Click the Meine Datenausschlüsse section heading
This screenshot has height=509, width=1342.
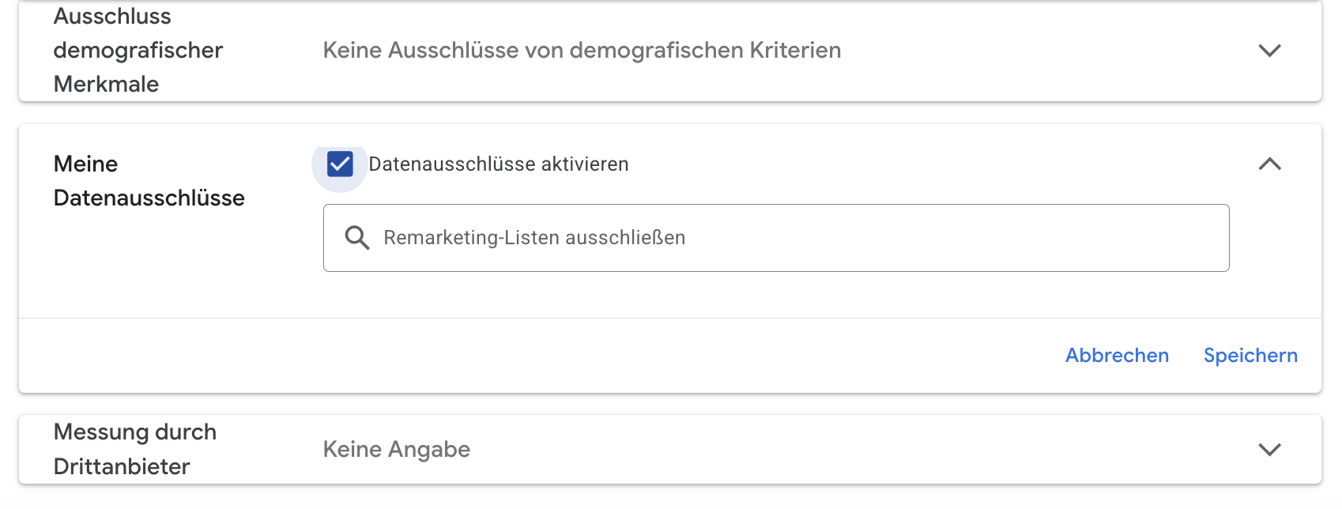pyautogui.click(x=149, y=181)
